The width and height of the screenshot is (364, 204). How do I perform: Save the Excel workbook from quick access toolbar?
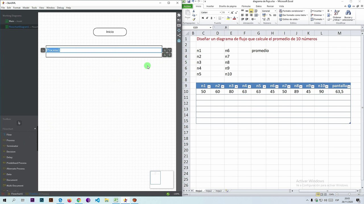[189, 1]
